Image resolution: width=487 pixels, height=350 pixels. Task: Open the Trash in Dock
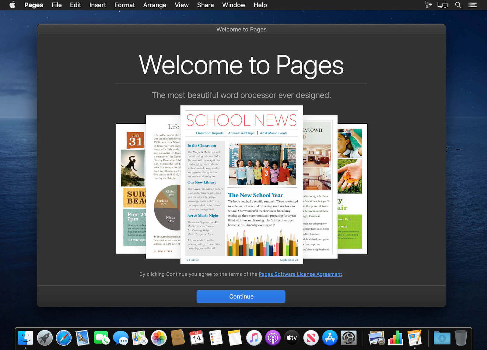pyautogui.click(x=461, y=338)
